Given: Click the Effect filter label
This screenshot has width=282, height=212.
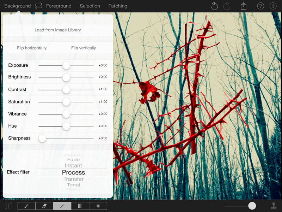Looking at the screenshot, I should point(18,172).
